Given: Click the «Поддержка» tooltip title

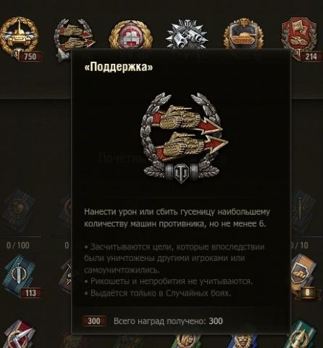Looking at the screenshot, I should click(x=119, y=67).
